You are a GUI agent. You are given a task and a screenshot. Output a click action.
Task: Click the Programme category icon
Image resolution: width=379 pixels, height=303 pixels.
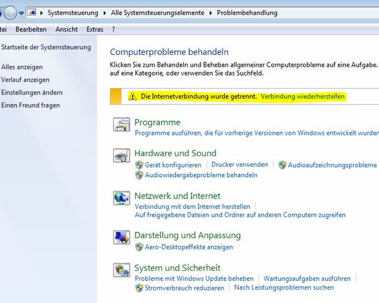(x=121, y=124)
